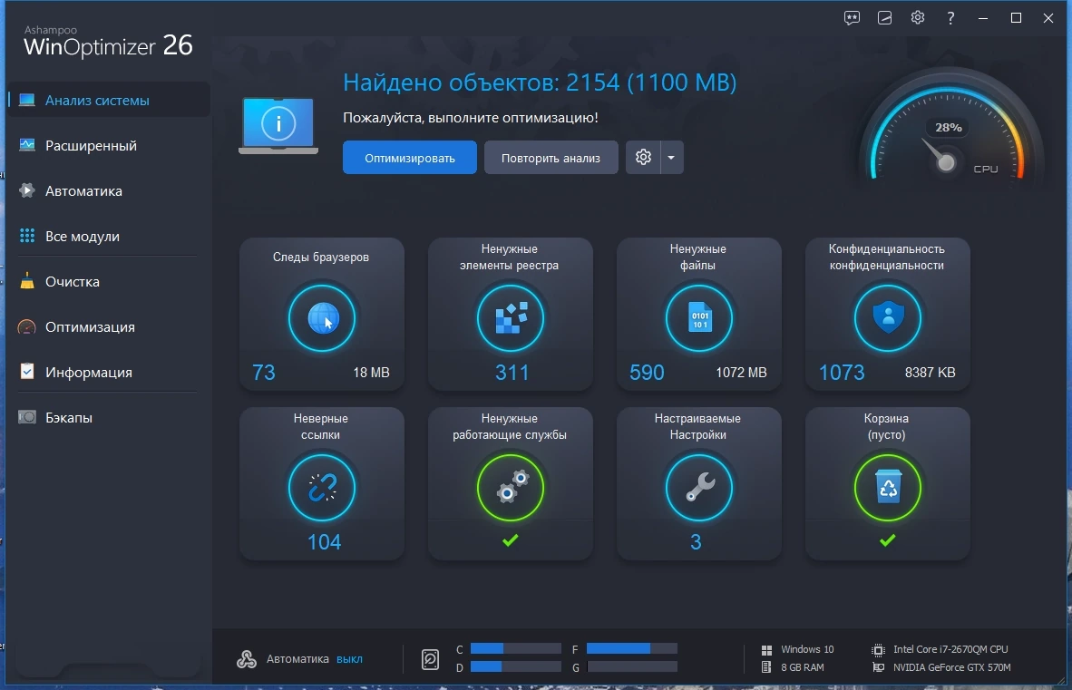Open the feedback chat icon in title bar

point(852,18)
